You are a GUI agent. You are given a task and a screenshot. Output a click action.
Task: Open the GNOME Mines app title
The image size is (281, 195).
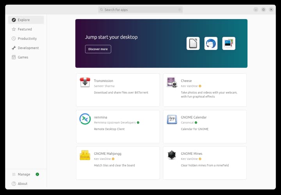click(191, 154)
